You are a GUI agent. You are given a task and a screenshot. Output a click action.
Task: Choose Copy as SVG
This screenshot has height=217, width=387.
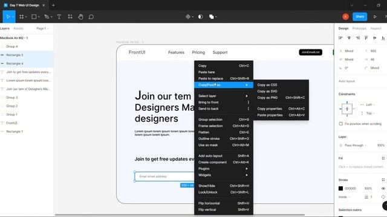(281, 91)
